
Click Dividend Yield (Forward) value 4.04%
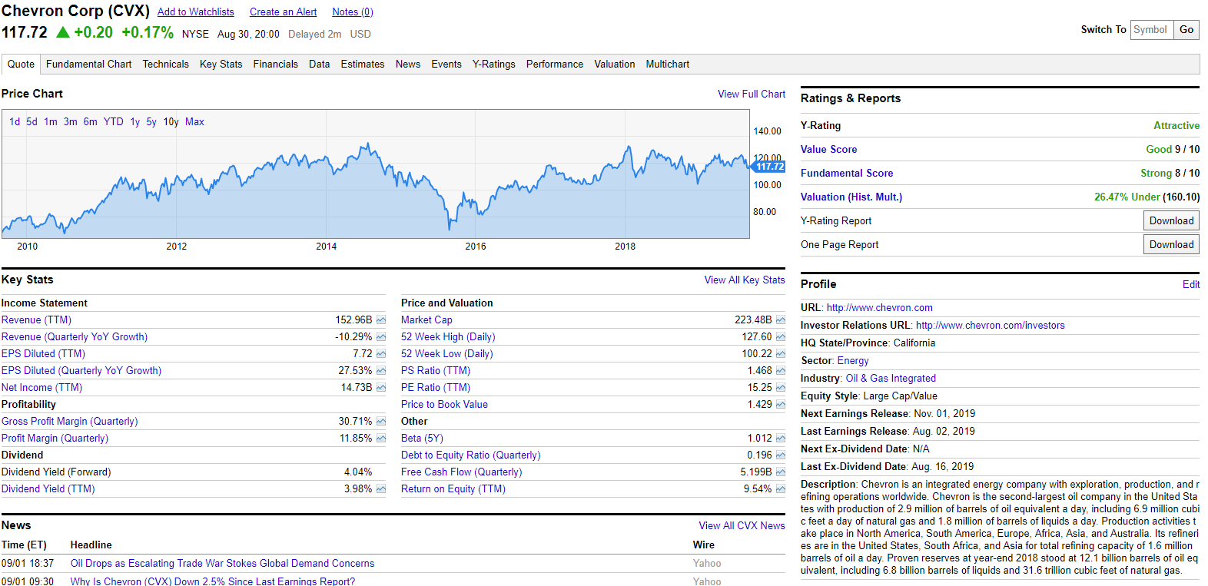pyautogui.click(x=358, y=472)
